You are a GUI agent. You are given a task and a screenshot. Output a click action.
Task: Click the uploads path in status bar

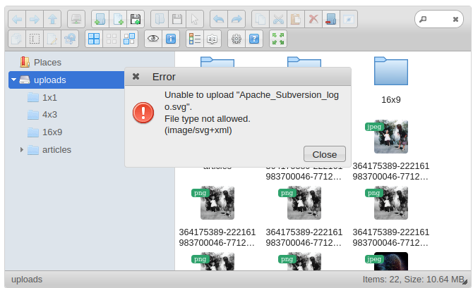tap(27, 280)
